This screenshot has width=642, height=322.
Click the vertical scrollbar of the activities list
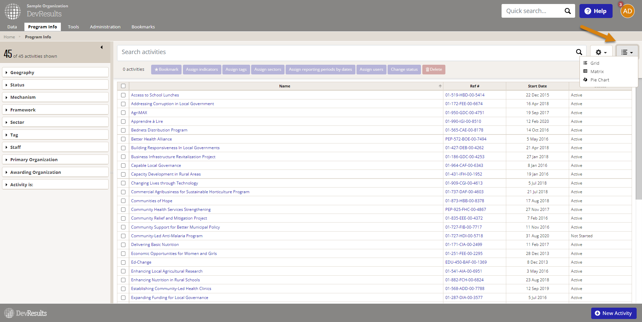click(639, 138)
